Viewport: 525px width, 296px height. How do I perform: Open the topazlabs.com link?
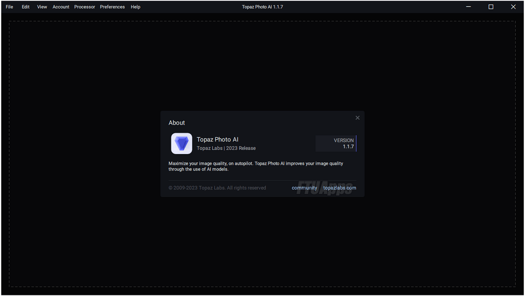[339, 188]
